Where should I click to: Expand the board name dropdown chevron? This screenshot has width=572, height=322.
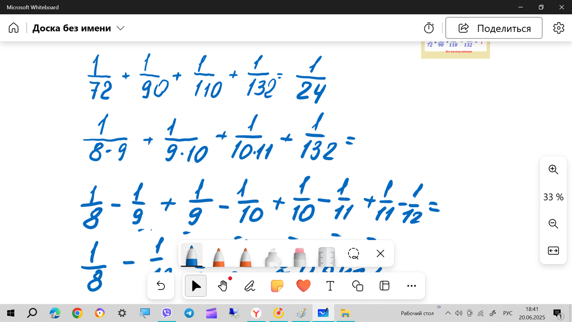coord(121,28)
